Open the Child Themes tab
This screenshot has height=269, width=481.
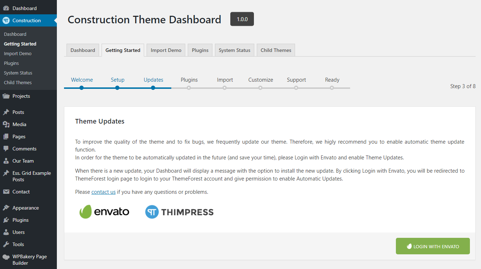click(276, 50)
